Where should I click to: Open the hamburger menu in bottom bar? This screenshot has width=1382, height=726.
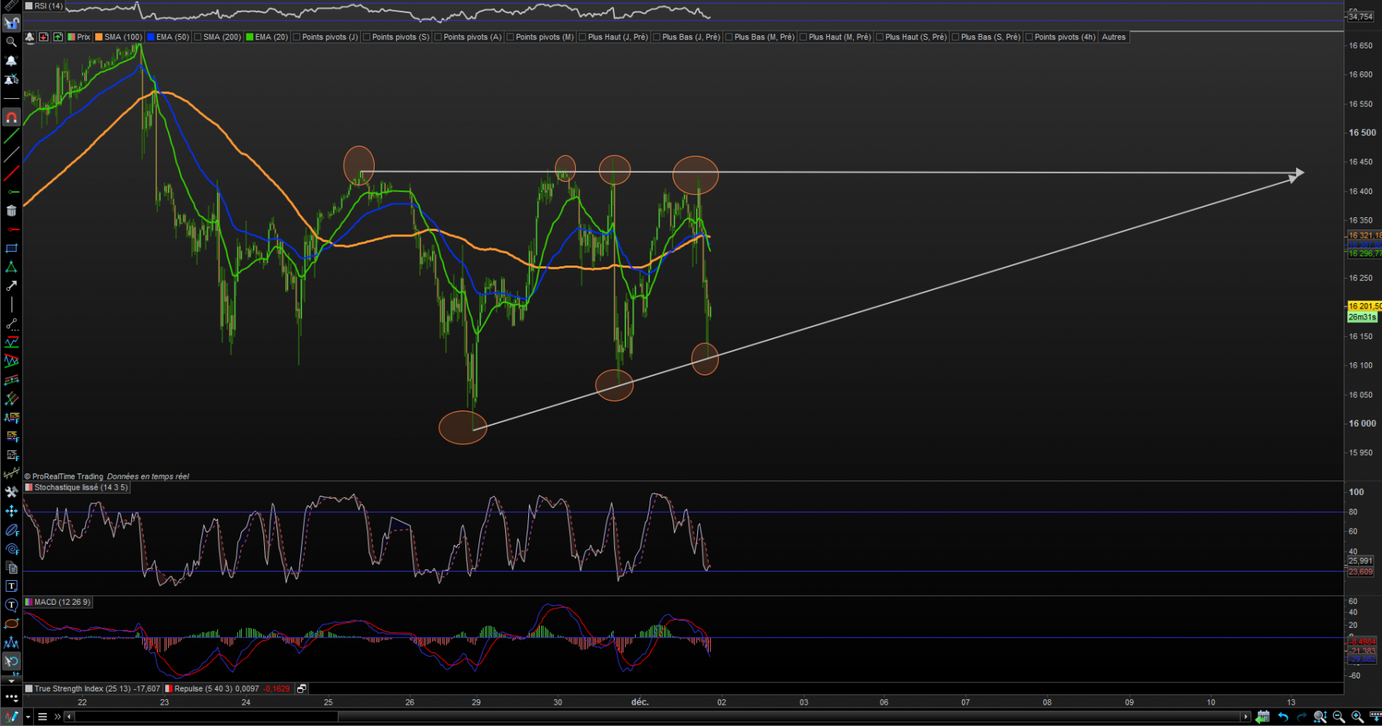coord(42,717)
